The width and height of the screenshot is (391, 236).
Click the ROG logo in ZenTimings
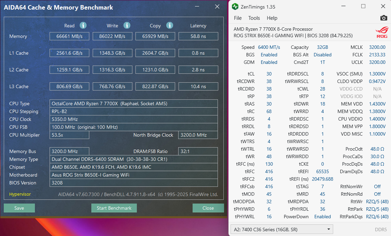(382, 32)
